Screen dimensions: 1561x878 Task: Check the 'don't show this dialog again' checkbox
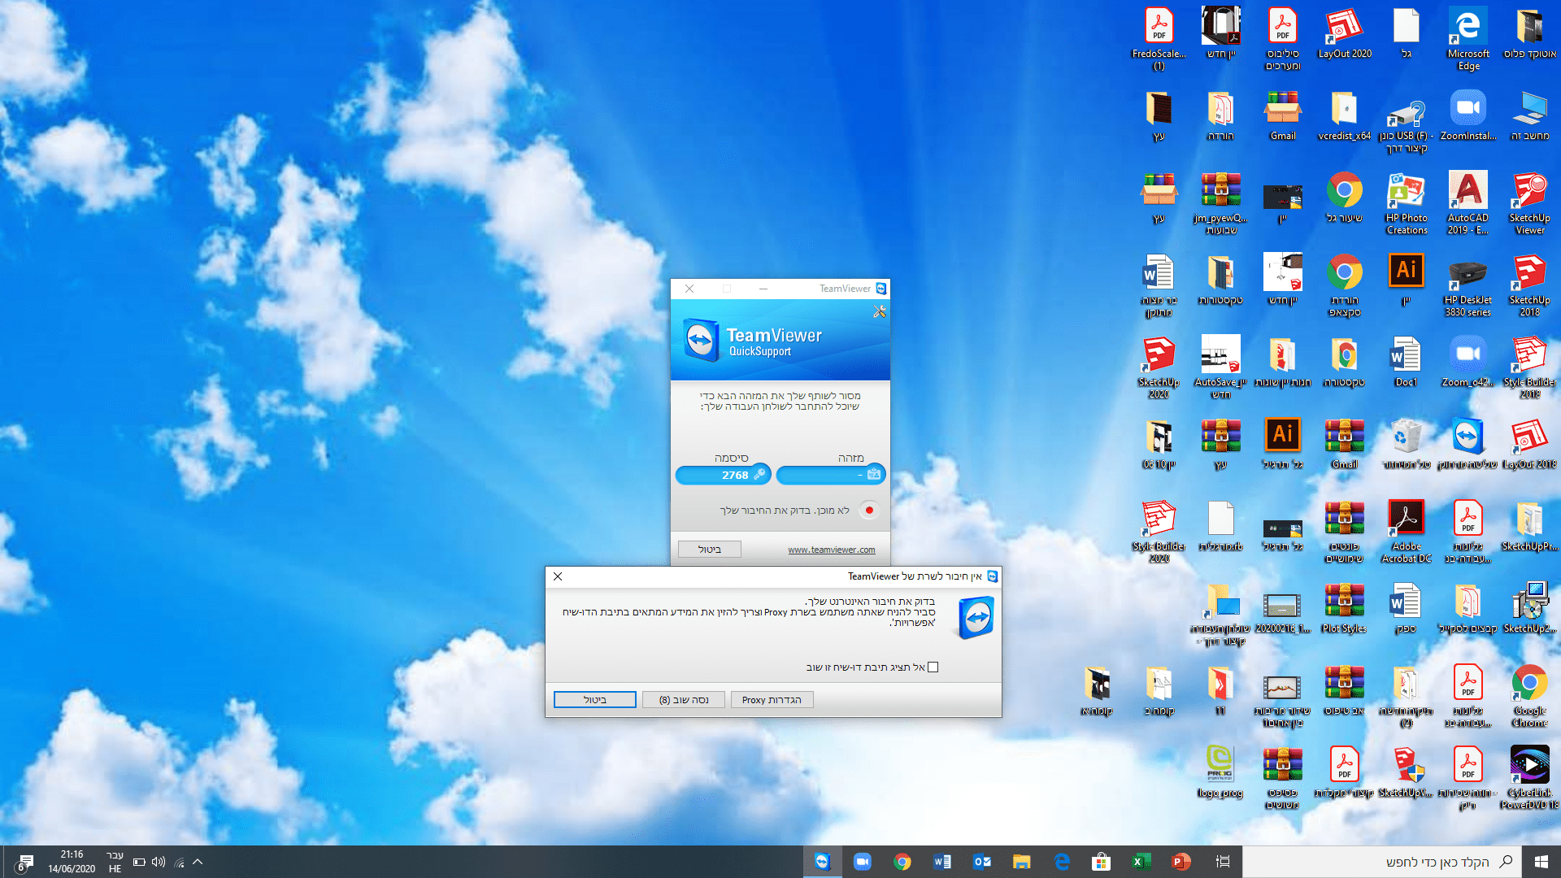[x=933, y=667]
